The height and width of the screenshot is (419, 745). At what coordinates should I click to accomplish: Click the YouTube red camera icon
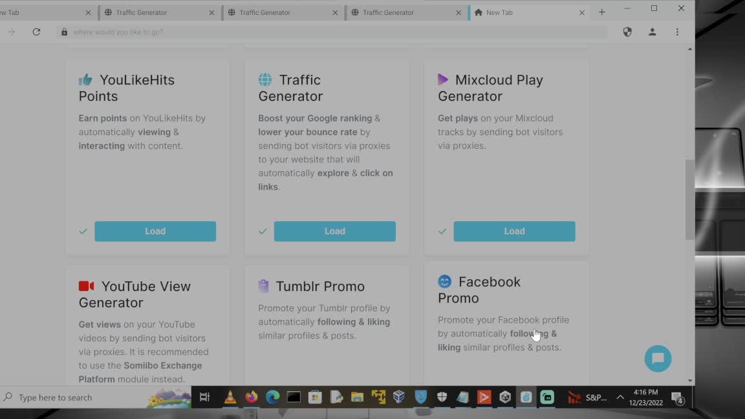[87, 286]
